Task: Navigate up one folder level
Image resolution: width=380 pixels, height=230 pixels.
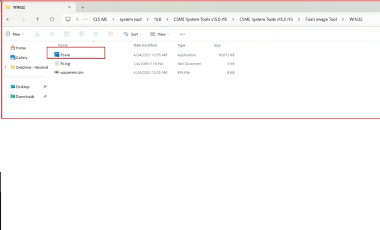Action: [37, 19]
